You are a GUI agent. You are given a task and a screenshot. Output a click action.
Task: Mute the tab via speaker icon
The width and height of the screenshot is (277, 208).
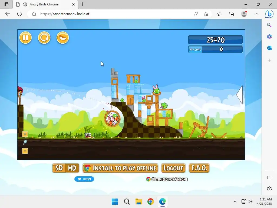point(25,4)
